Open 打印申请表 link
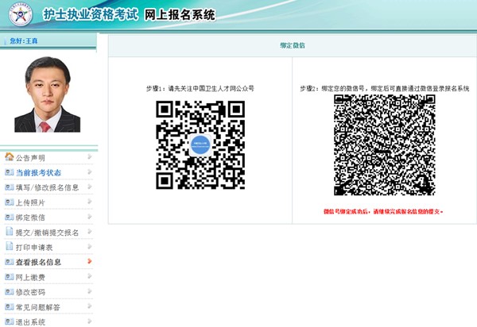Viewport: 477px width, 327px height. coord(34,248)
